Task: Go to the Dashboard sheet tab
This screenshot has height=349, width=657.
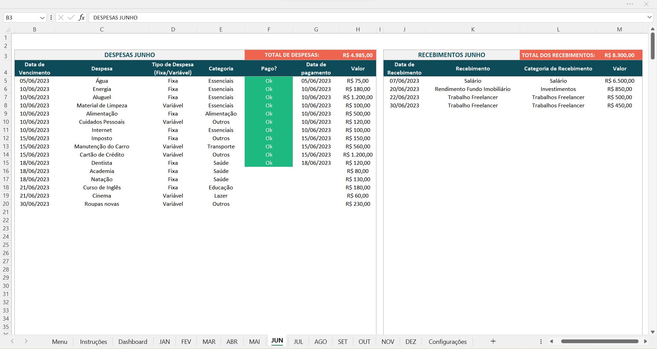Action: (x=133, y=341)
